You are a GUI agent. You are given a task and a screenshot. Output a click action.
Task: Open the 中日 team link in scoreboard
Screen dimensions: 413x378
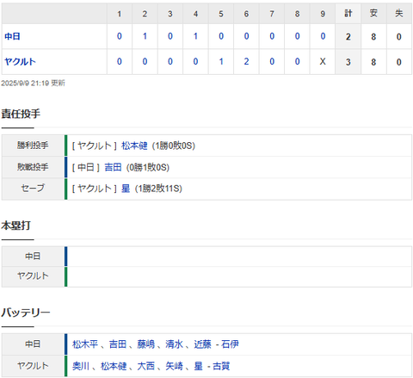pos(12,36)
